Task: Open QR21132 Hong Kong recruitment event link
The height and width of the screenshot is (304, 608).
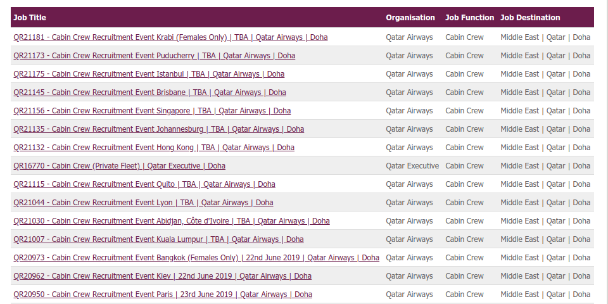Action: coord(154,148)
